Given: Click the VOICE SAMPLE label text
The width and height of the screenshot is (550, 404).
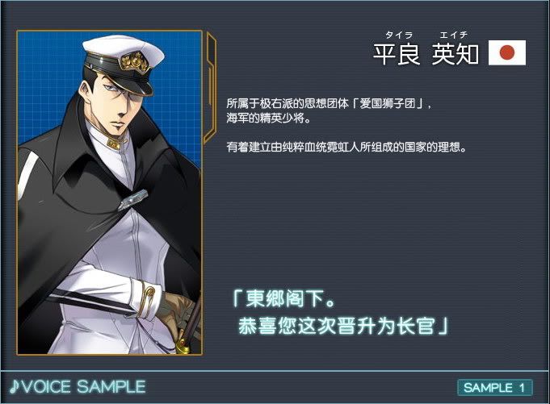Looking at the screenshot, I should click(83, 386).
